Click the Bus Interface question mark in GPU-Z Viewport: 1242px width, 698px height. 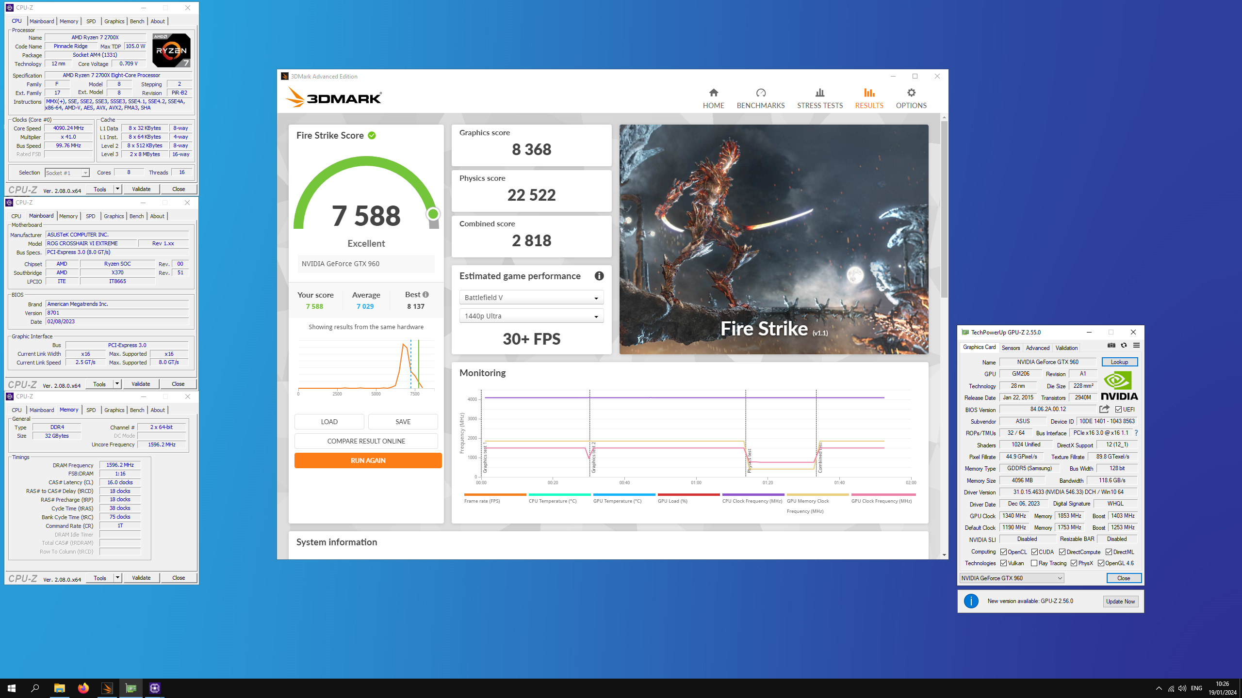tap(1136, 433)
